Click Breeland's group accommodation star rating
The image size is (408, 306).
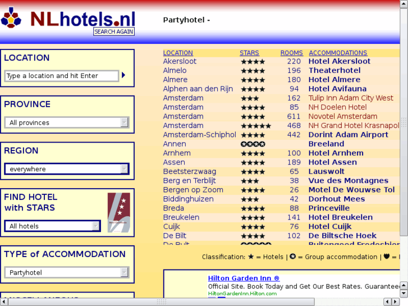[253, 144]
